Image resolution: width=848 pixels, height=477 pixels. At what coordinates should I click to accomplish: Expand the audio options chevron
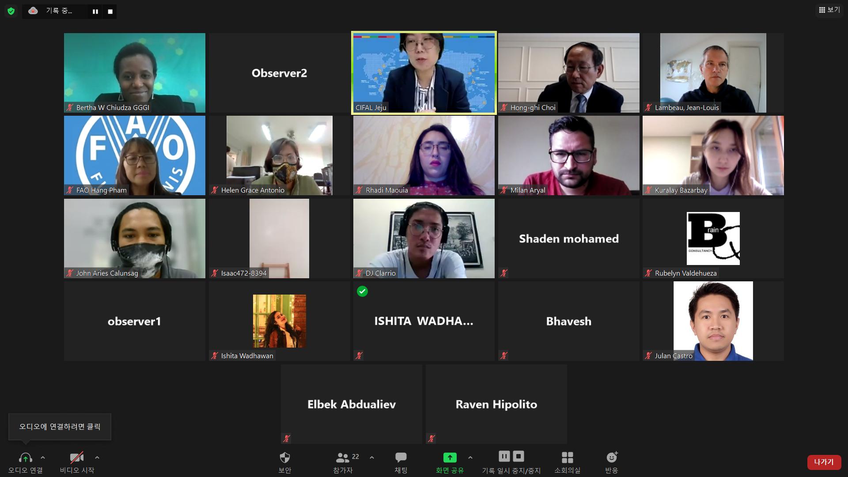tap(43, 458)
